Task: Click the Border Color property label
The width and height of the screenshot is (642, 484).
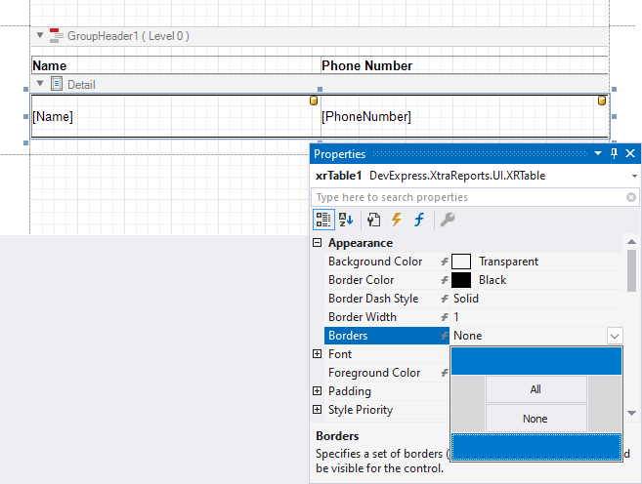Action: pyautogui.click(x=362, y=280)
